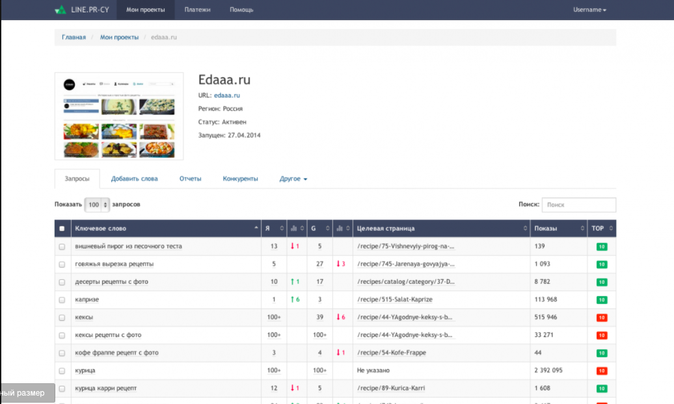Toggle the select-all checkbox in table header
This screenshot has width=674, height=404.
click(x=62, y=229)
